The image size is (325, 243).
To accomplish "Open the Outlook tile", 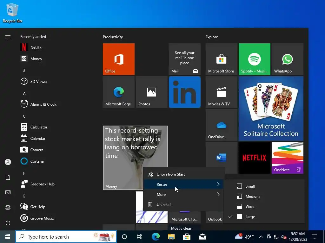I will point(215,217).
